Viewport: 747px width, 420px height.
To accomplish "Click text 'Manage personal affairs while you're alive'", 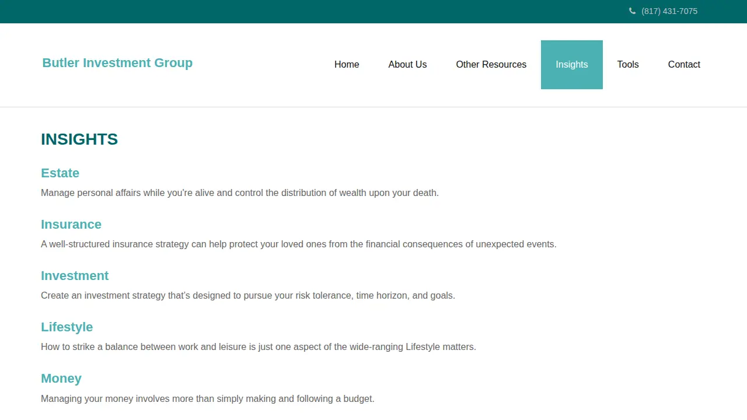I will [x=128, y=193].
